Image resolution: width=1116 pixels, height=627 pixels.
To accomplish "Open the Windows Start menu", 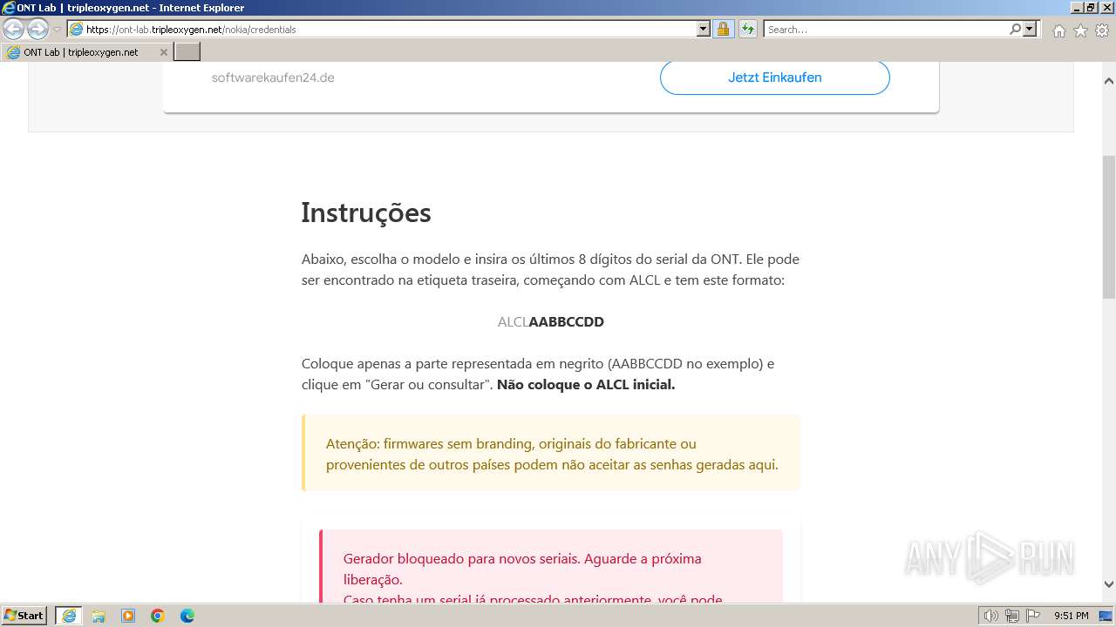I will coord(24,615).
